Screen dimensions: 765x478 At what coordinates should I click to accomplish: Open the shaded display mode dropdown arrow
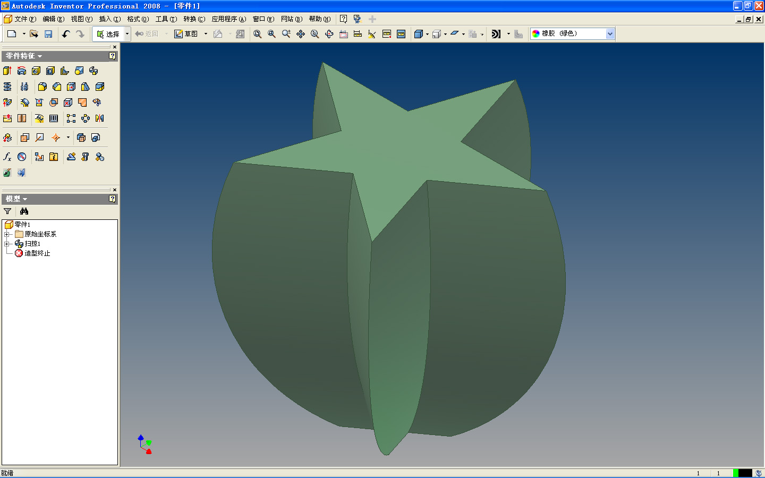click(x=427, y=34)
